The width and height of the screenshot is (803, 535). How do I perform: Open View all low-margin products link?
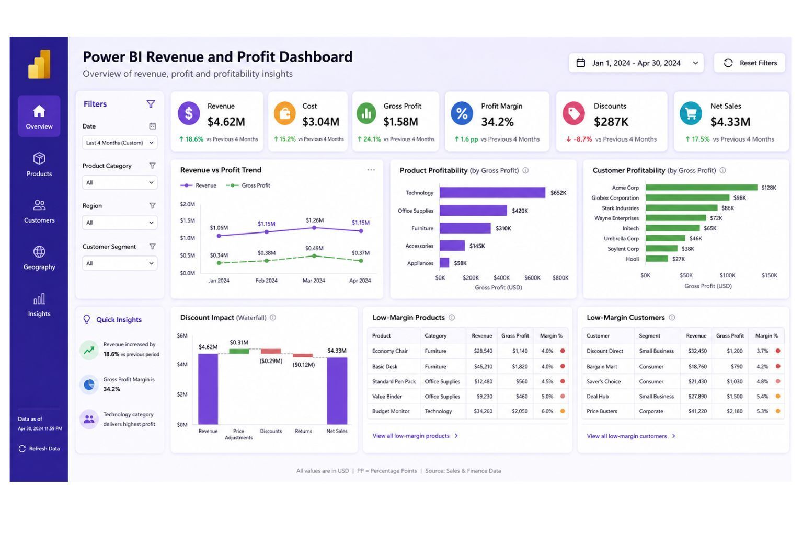pos(416,436)
